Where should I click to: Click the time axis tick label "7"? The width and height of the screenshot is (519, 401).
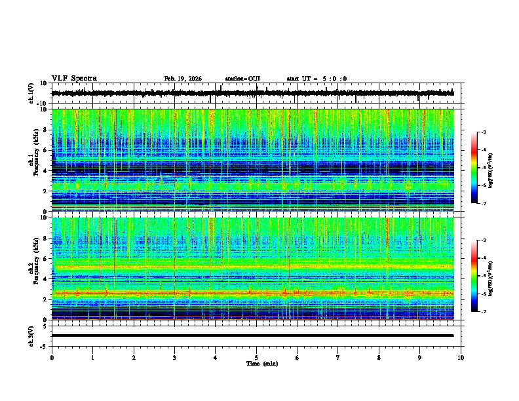(338, 358)
